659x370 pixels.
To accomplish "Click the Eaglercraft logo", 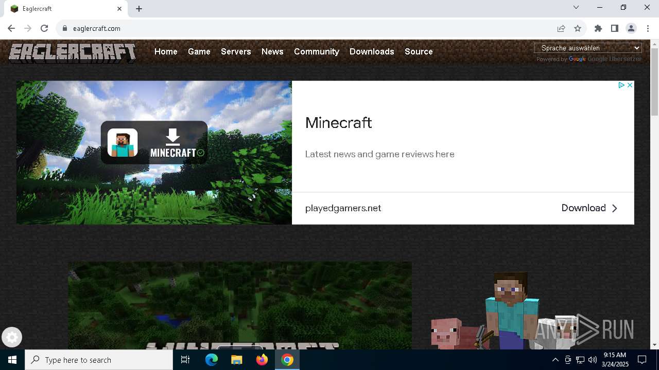I will pyautogui.click(x=72, y=52).
